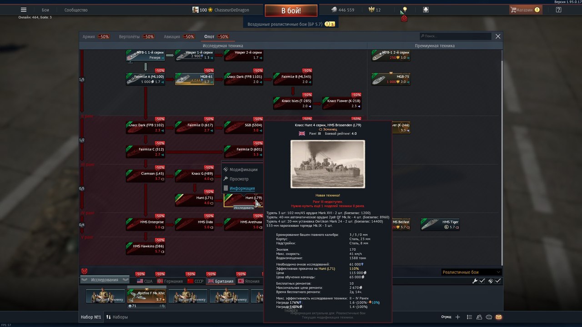This screenshot has height=327, width=582.
Task: Select the Германия country tab
Action: coord(169,281)
